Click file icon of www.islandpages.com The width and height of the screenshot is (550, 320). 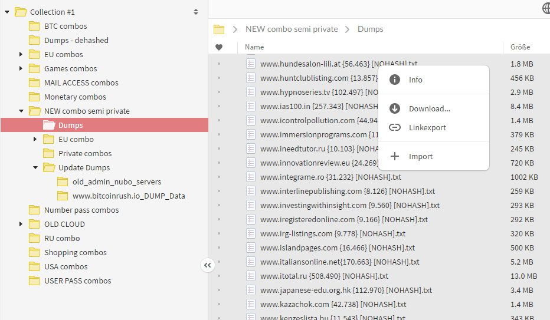(x=250, y=248)
